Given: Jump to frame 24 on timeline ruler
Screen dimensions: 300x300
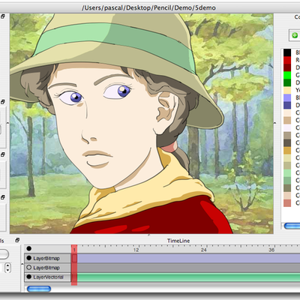Looking at the screenshot, I should pyautogui.click(x=203, y=250).
